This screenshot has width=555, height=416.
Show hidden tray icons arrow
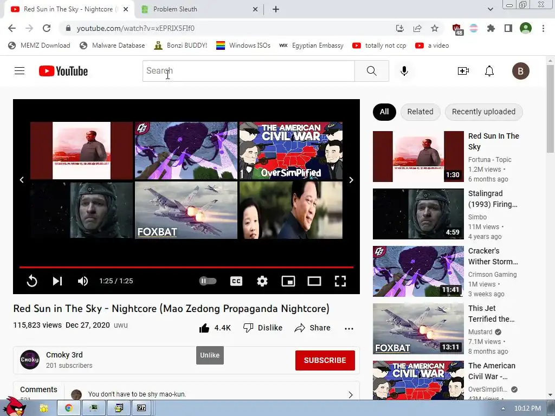(503, 408)
